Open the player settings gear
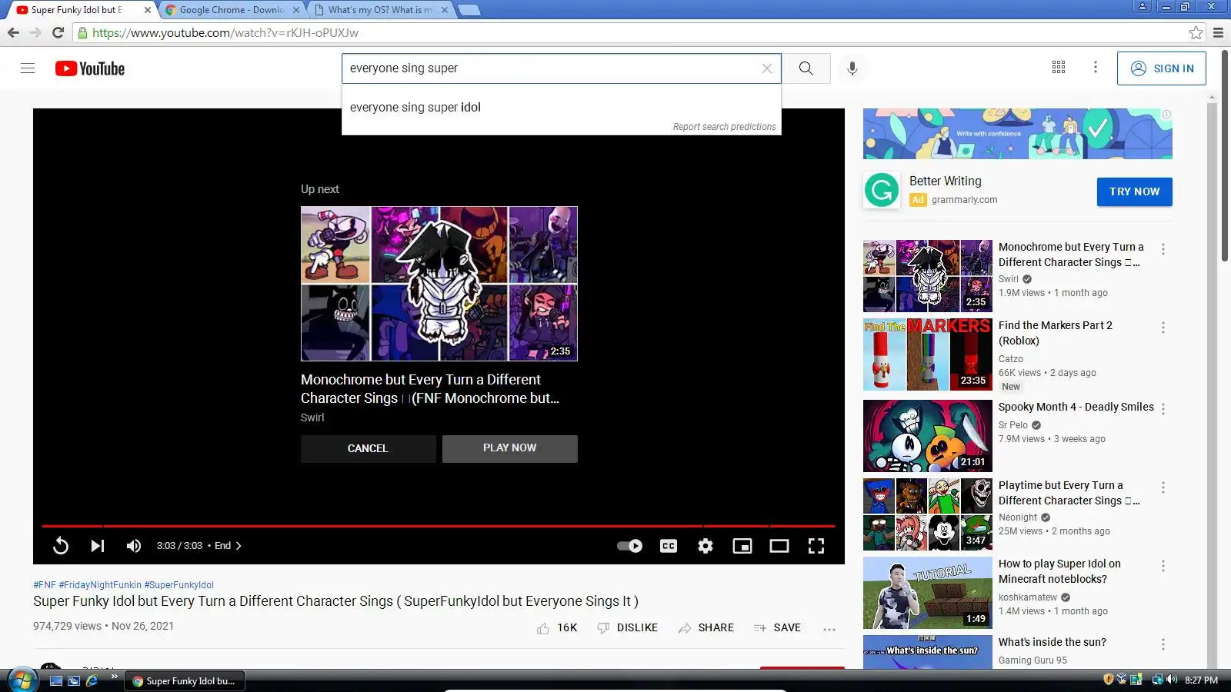The height and width of the screenshot is (692, 1231). [x=706, y=546]
